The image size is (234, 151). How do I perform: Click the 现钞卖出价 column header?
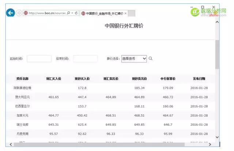point(139,79)
